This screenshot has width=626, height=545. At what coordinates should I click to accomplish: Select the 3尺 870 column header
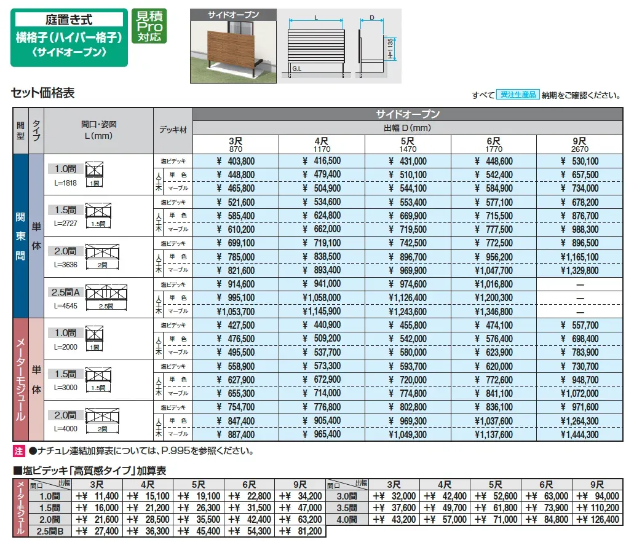click(x=236, y=144)
